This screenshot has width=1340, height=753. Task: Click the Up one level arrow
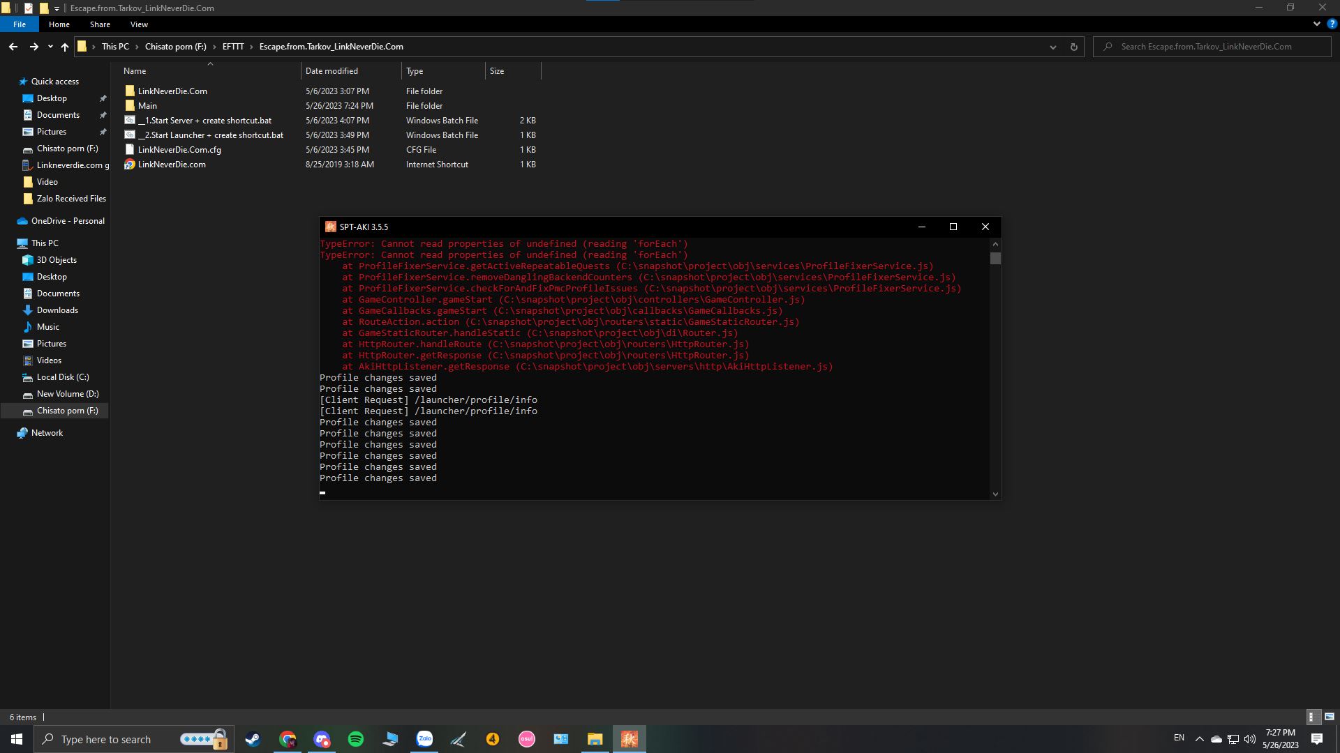tap(65, 47)
